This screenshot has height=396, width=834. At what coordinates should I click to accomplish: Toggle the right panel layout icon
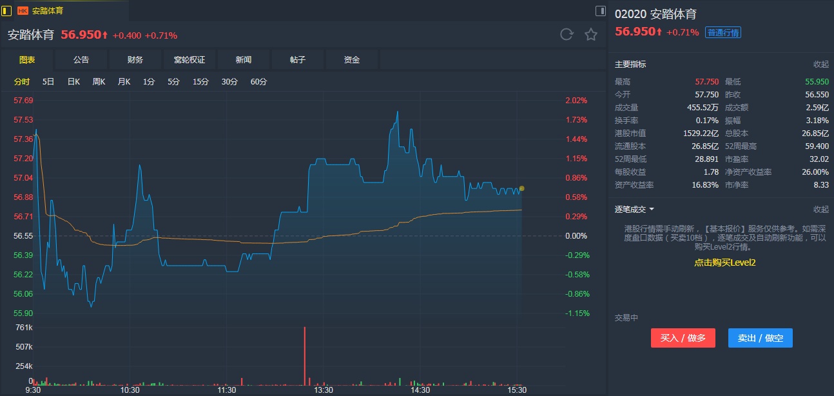(600, 10)
